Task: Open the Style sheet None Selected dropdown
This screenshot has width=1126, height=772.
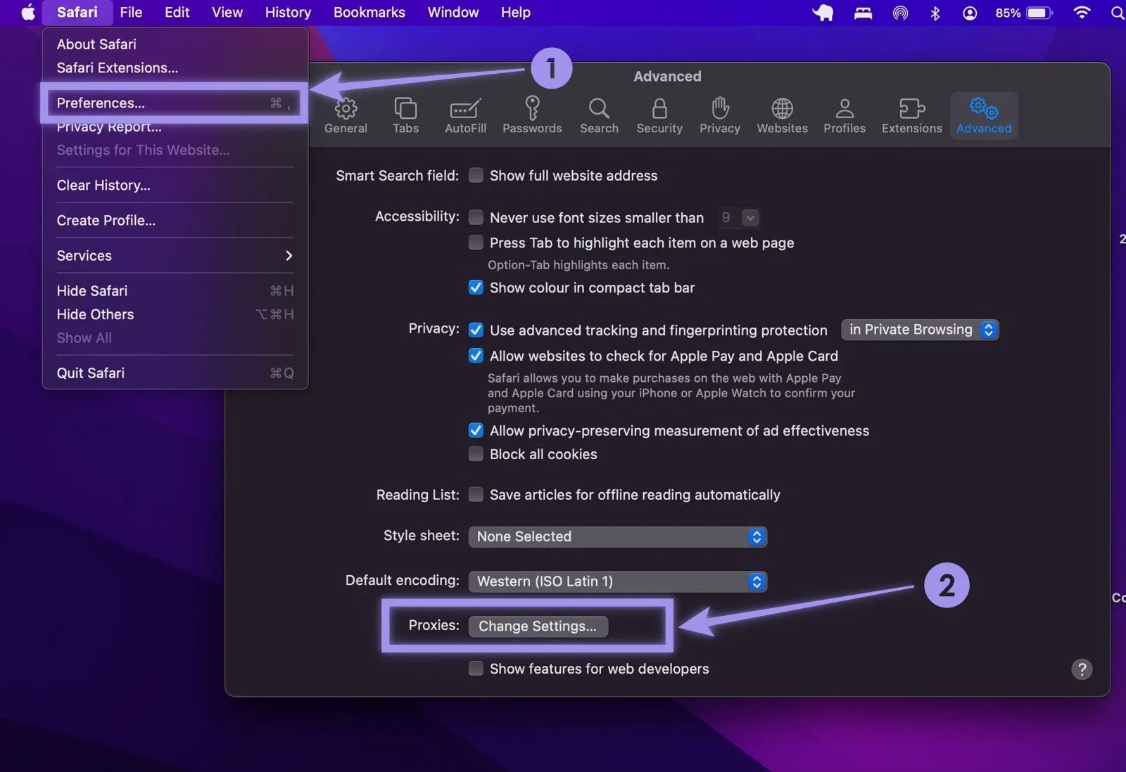Action: pos(617,536)
